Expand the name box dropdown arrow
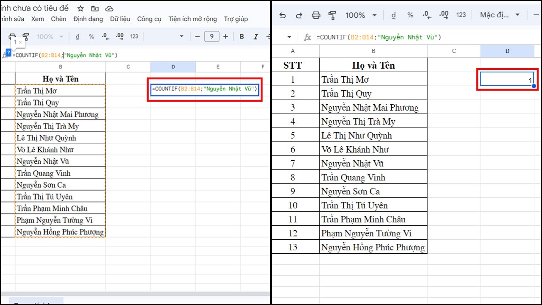Viewport: 542px width, 305px height. point(289,37)
